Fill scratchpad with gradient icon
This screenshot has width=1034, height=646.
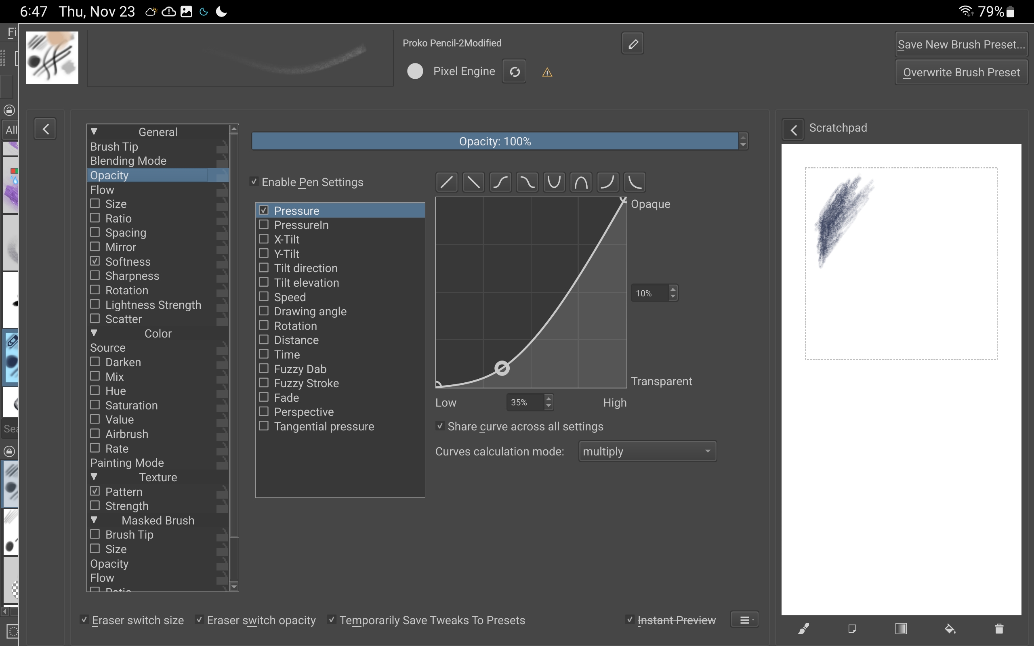pos(901,629)
